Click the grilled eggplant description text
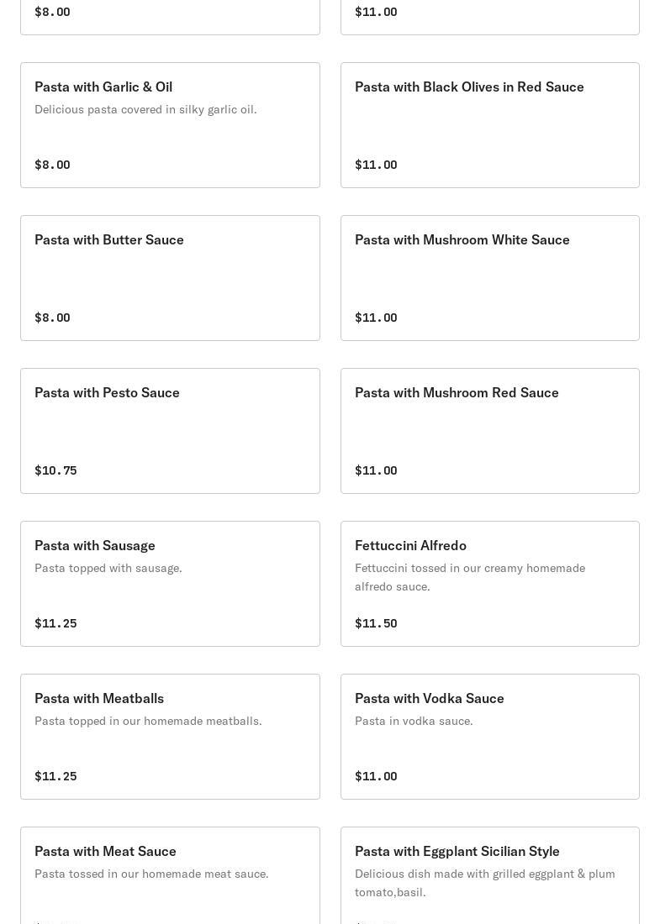Screen dimensions: 660x924 click(x=485, y=883)
